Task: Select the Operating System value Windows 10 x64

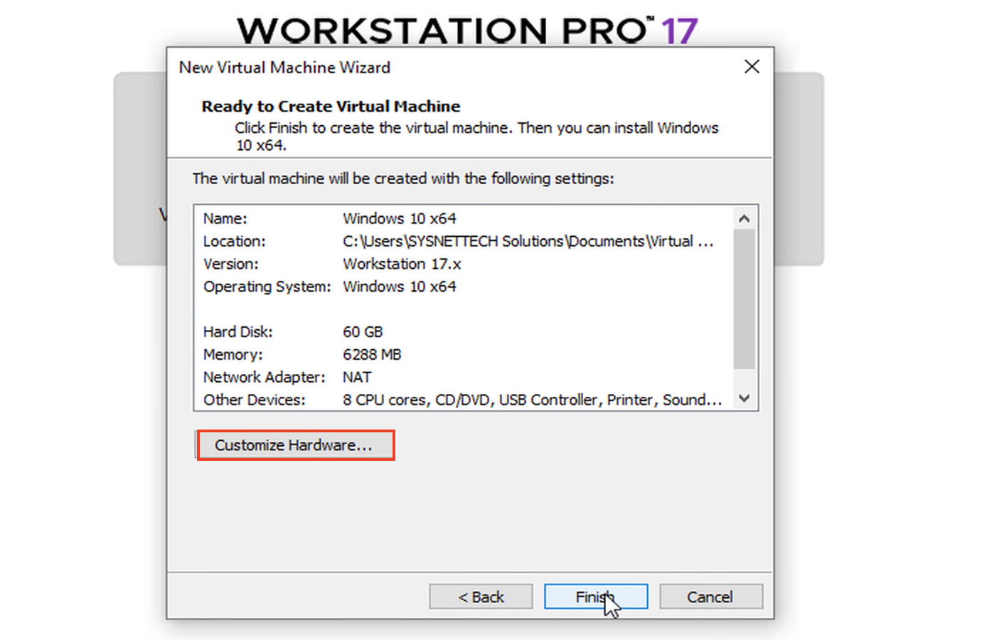Action: click(x=400, y=287)
